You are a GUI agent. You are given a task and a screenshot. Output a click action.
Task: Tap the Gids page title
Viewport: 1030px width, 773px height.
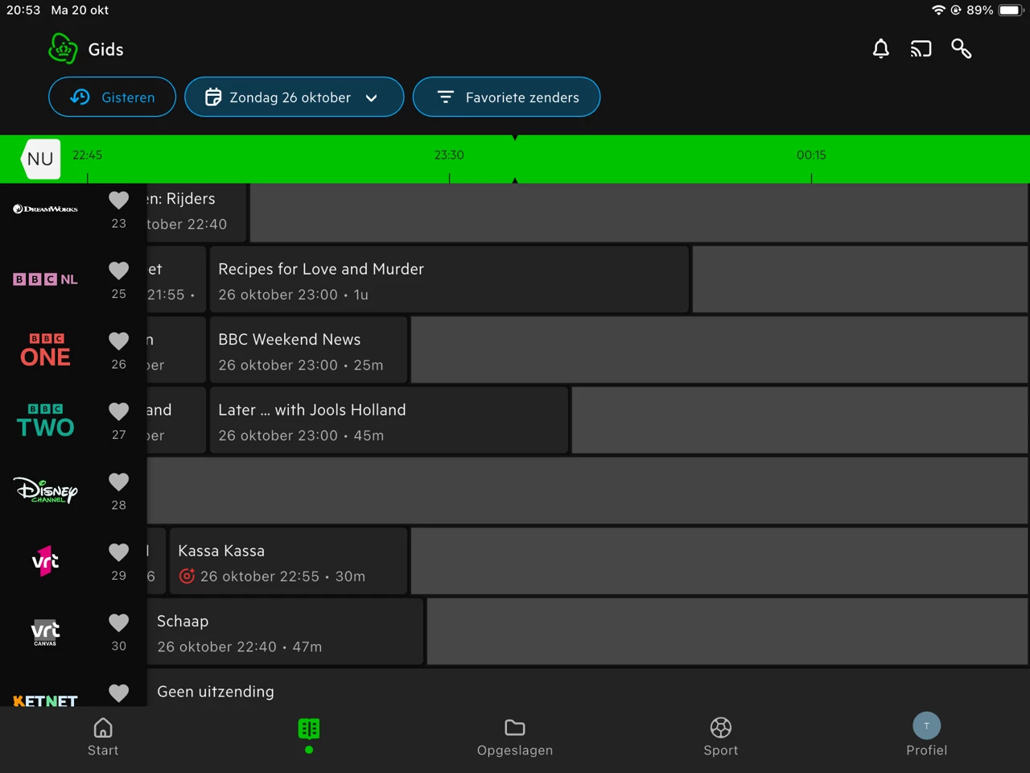point(105,49)
